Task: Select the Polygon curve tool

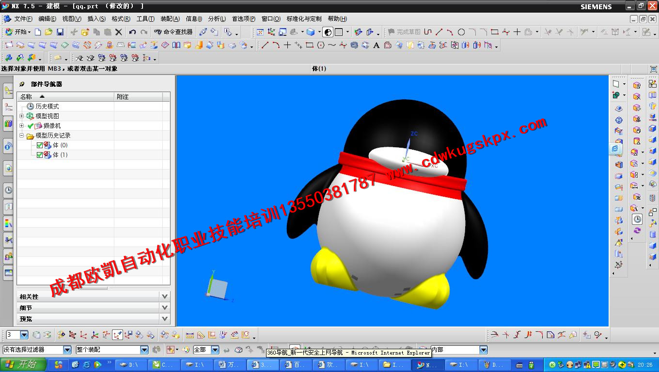Action: (321, 45)
